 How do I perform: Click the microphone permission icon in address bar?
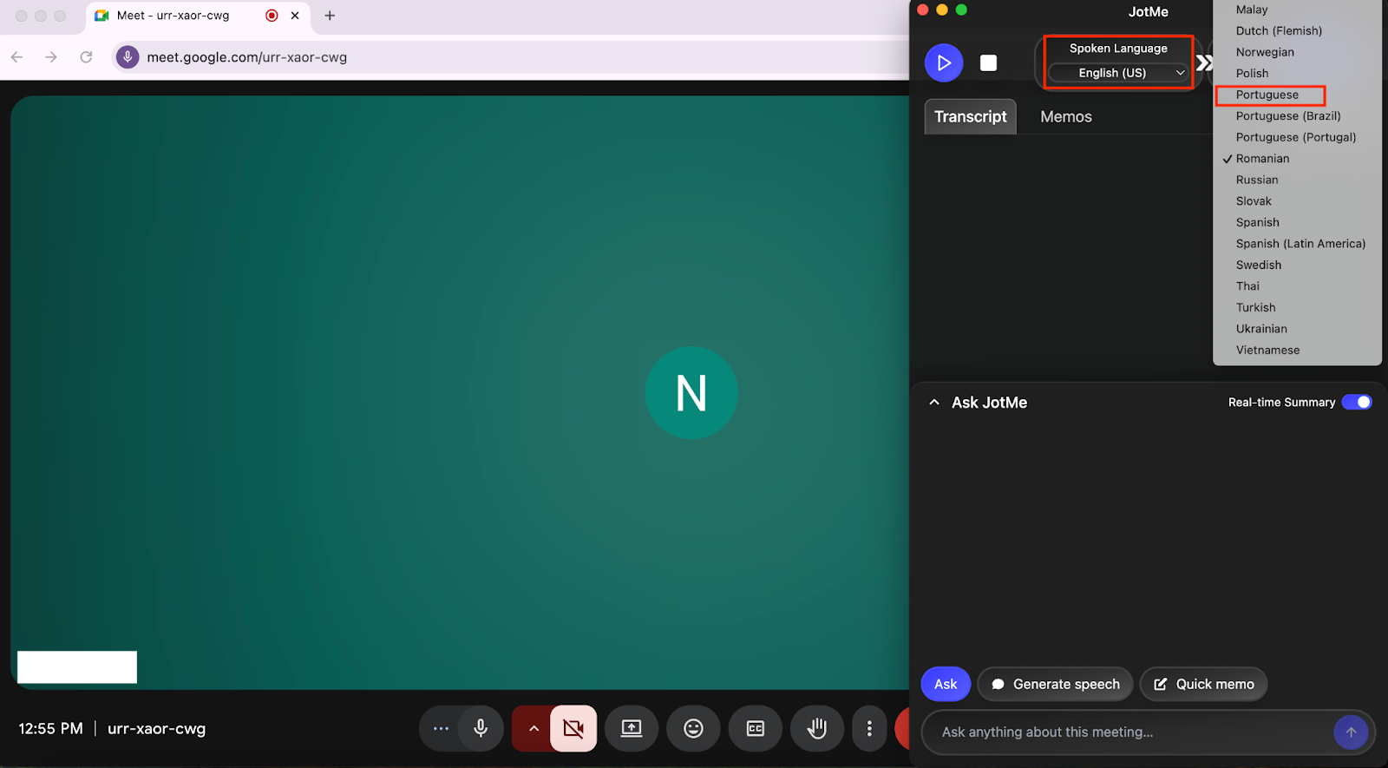click(128, 57)
